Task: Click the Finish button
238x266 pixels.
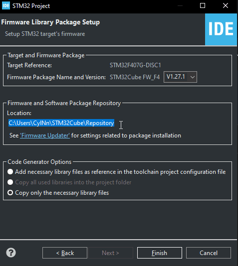Action: (160, 253)
